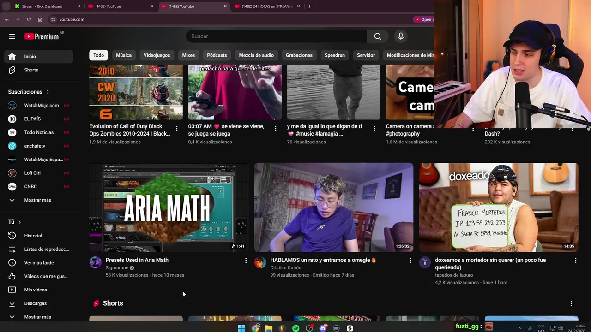Open Evolution of Call of Duty video title
The height and width of the screenshot is (332, 591).
130,130
